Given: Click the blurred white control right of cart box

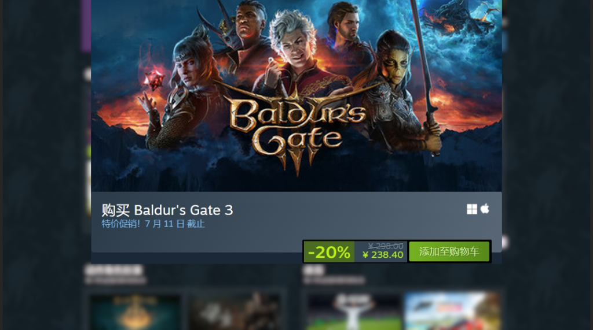Looking at the screenshot, I should pos(505,242).
